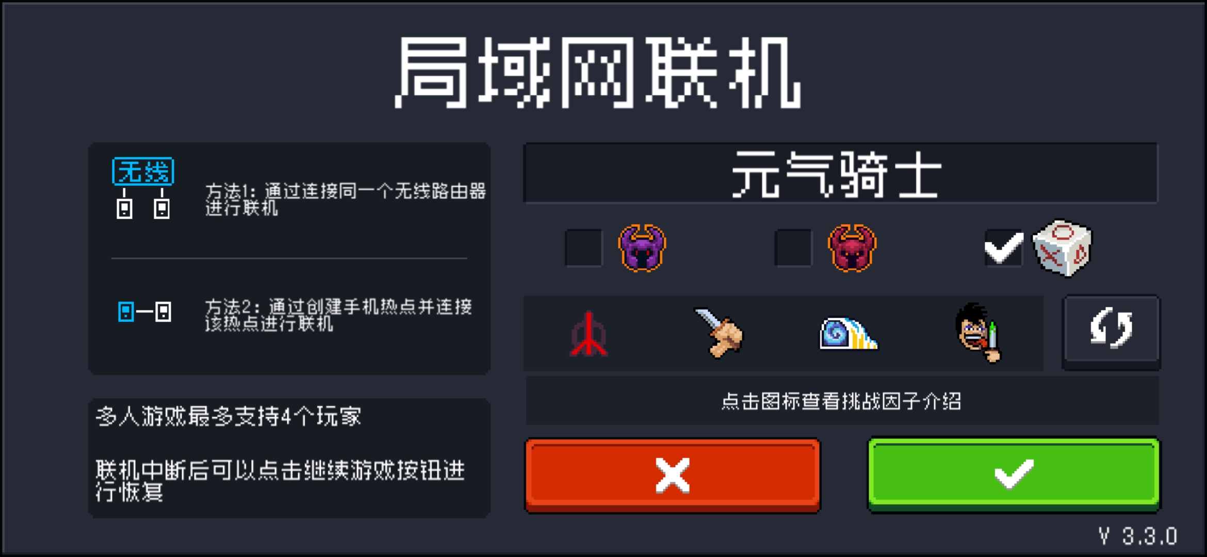Click the white dice icon
1207x557 pixels.
[x=1062, y=248]
